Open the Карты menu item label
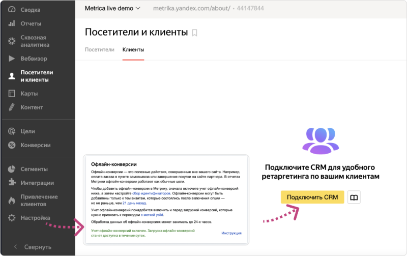407x256 pixels. pos(29,94)
